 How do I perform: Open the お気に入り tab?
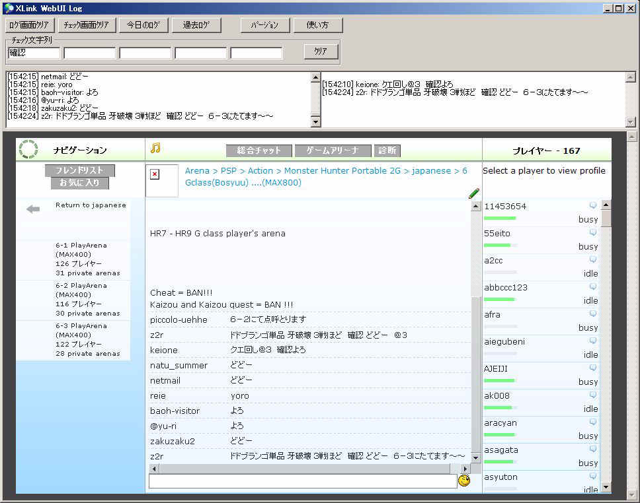(x=80, y=183)
